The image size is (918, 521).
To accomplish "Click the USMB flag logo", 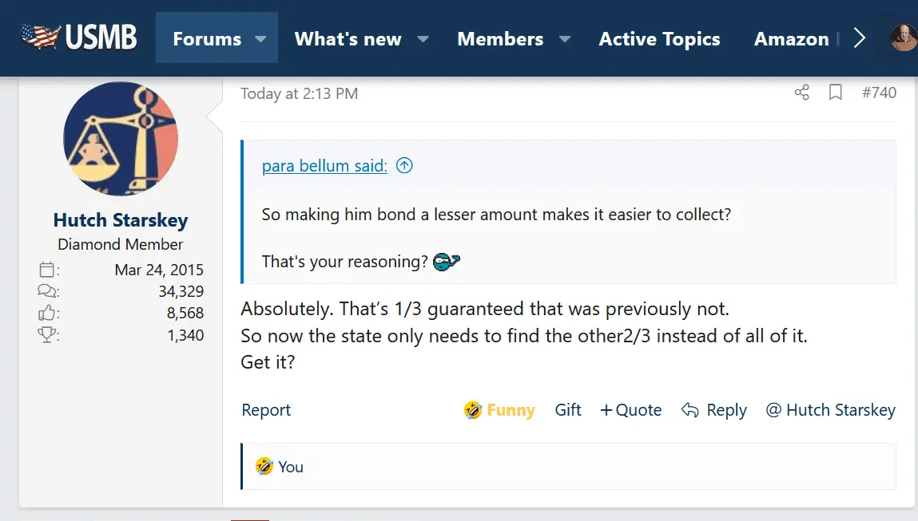I will (78, 37).
